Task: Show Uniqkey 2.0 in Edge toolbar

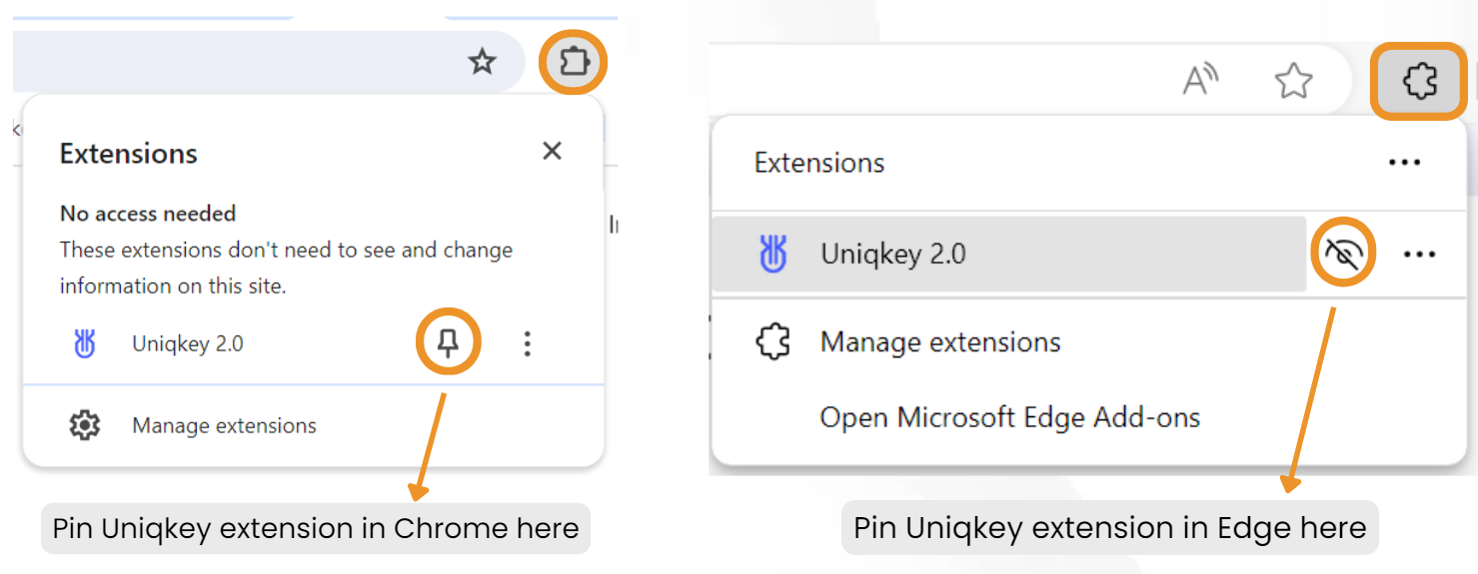Action: click(1344, 255)
